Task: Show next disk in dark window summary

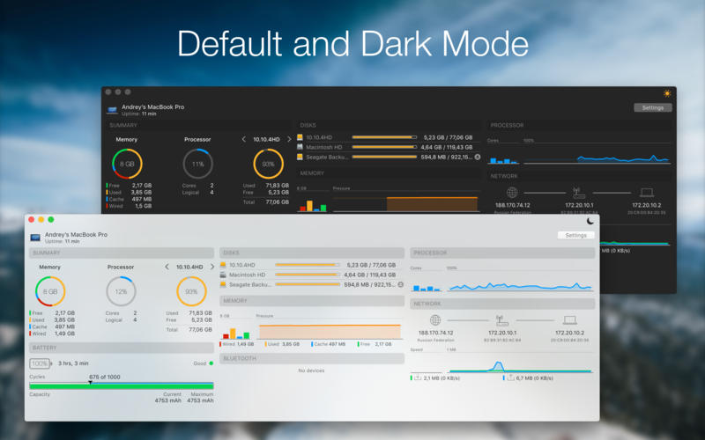Action: pyautogui.click(x=288, y=139)
